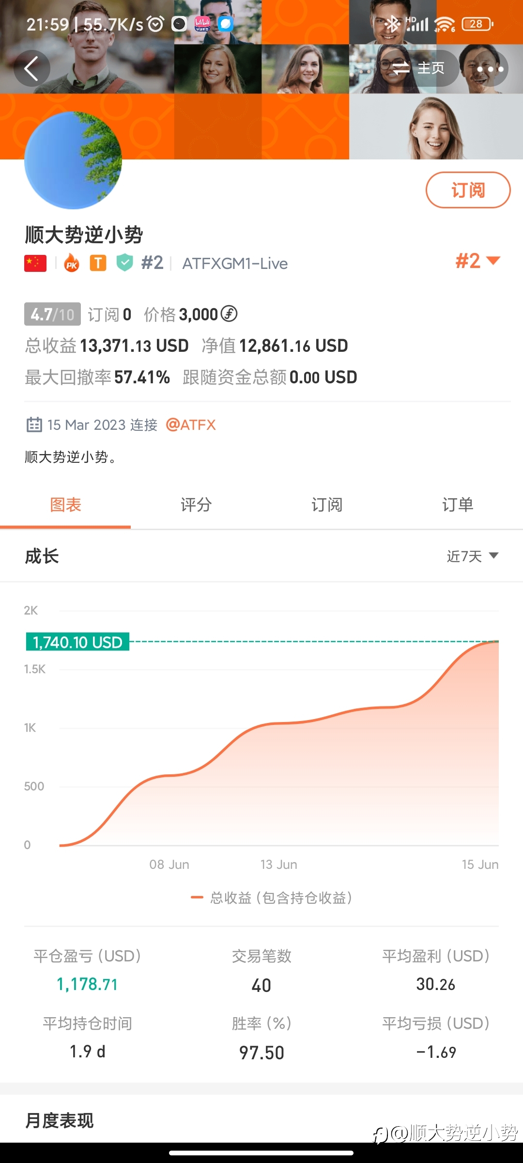Switch to the 评分 tab
The width and height of the screenshot is (523, 1163).
196,504
